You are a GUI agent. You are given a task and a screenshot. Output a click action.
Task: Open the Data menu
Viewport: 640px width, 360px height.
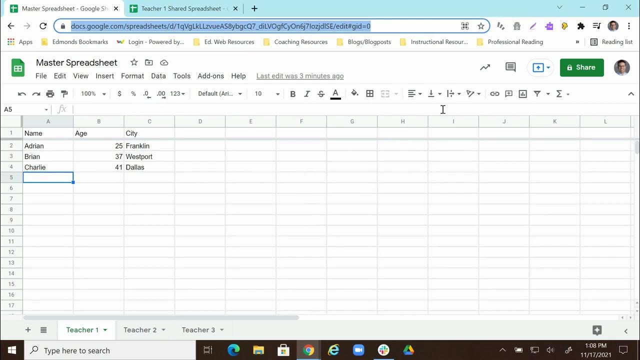[158, 76]
